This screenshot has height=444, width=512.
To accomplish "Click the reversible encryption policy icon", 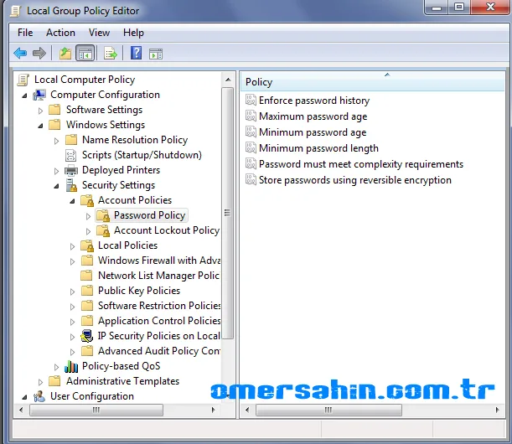I will tap(251, 179).
